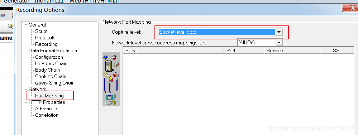Click the Port column header
This screenshot has height=135, width=358.
tap(244, 50)
